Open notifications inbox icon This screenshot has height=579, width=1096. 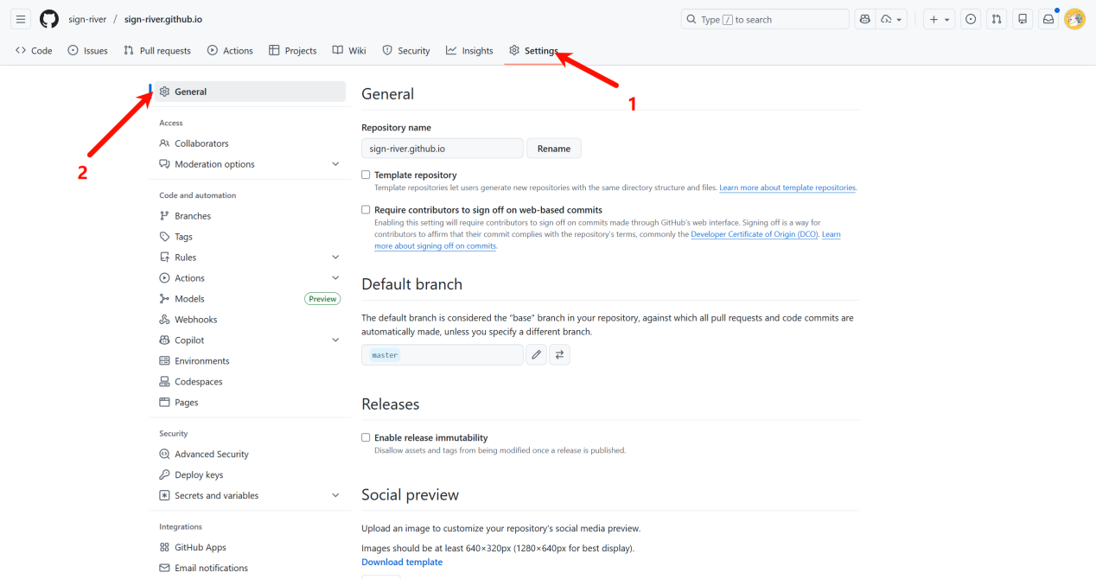1048,19
